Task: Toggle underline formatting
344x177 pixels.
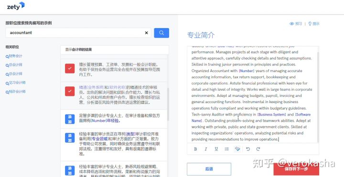Action: click(216, 149)
